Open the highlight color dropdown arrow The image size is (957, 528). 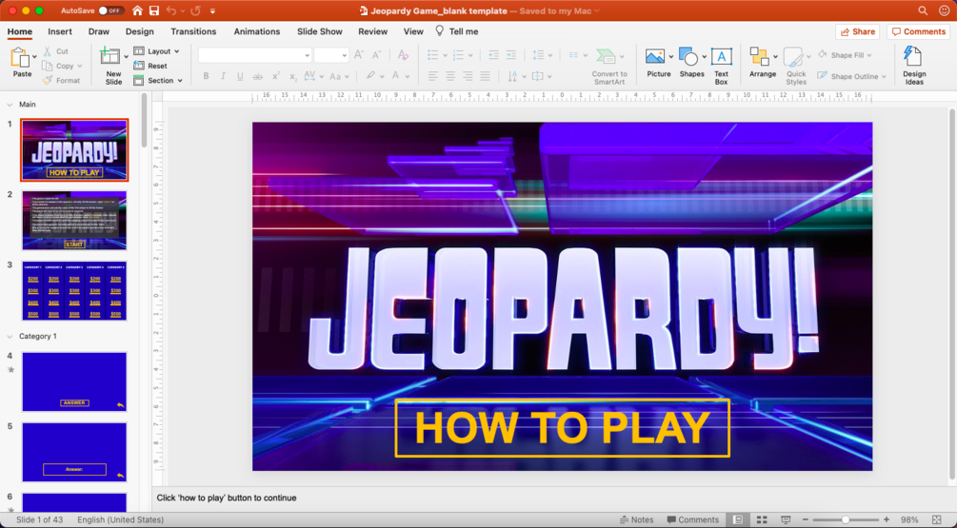click(382, 77)
